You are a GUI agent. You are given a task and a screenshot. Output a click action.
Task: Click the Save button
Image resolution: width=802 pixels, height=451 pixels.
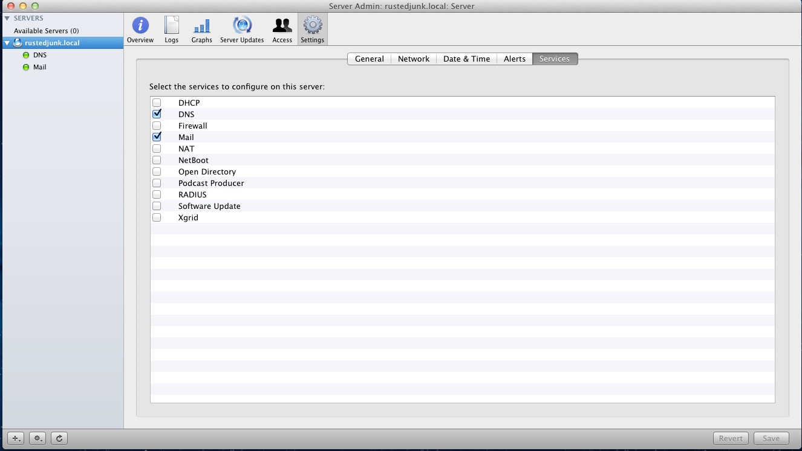coord(771,438)
